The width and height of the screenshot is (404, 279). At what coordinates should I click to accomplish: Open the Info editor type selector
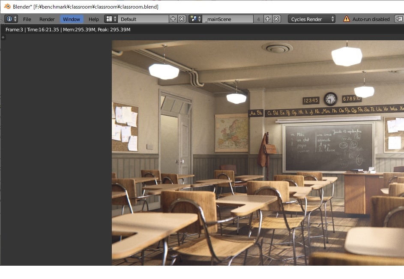point(11,19)
